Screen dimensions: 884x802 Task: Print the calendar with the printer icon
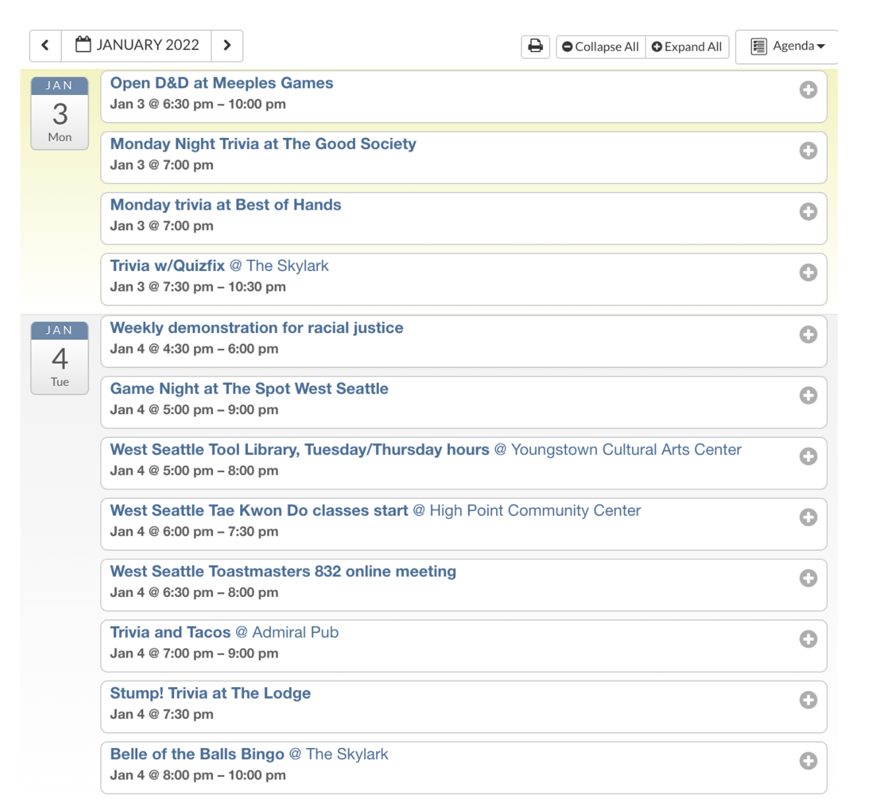(535, 46)
